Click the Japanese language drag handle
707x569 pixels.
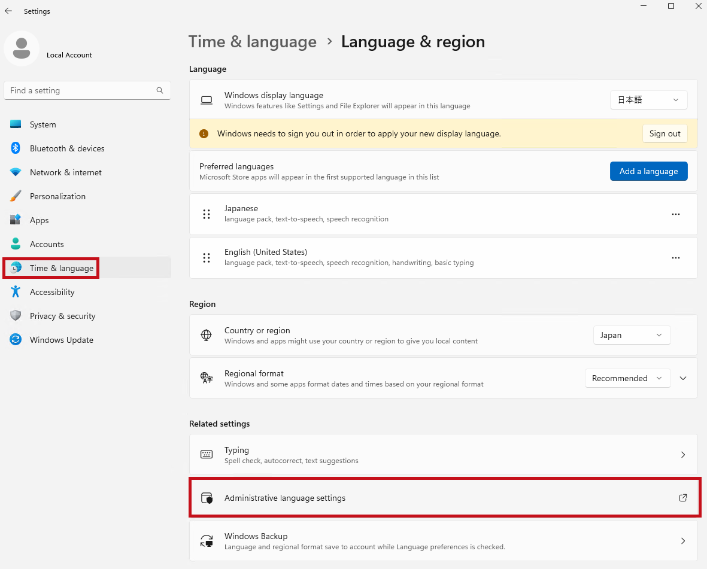coord(207,214)
